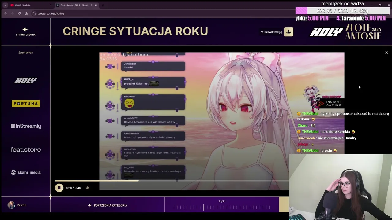Viewport: 392px width, 220px height.
Task: Click the address bar URL zloteantosie.pl/voting
Action: 51,13
